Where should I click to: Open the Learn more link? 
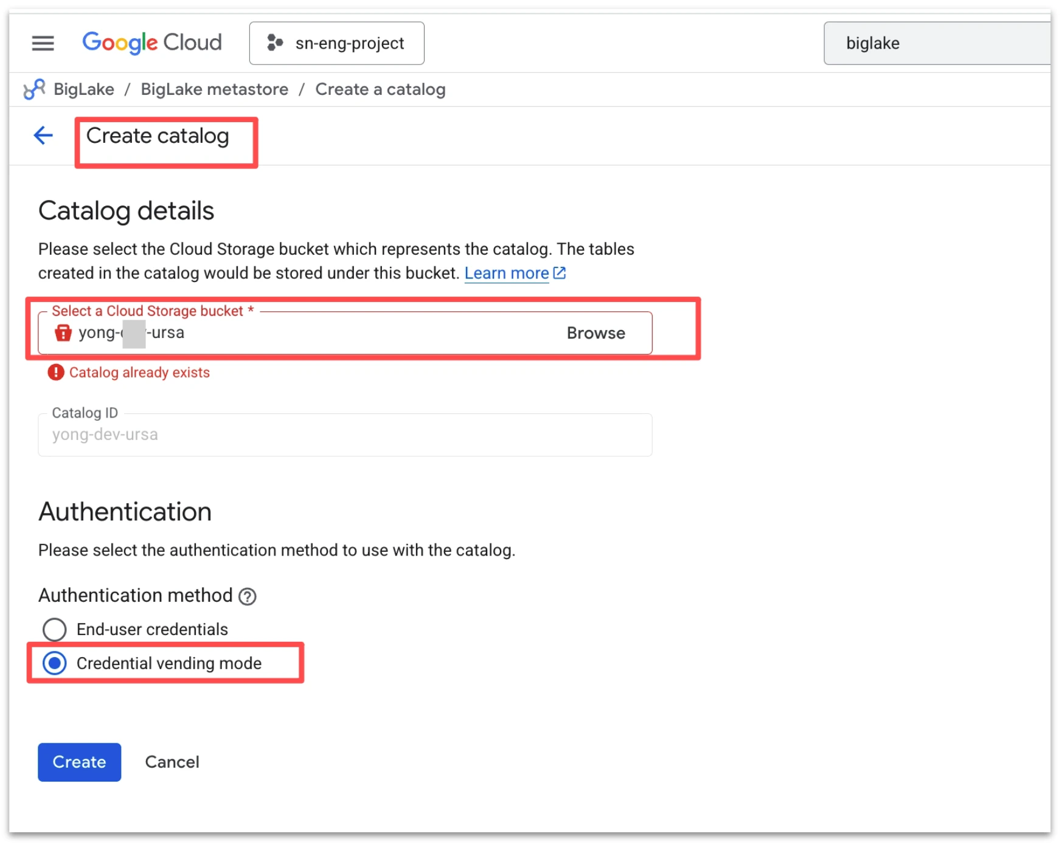(x=507, y=274)
